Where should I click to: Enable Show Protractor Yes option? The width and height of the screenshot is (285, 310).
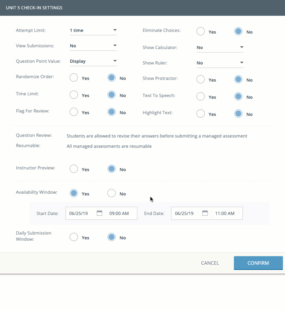(x=201, y=80)
